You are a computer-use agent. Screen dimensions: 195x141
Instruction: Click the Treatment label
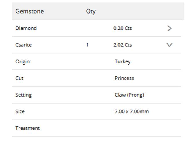tap(27, 128)
